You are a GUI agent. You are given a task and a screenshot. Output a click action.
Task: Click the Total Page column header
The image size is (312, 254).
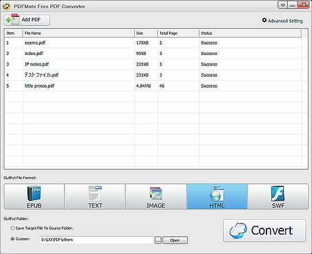pos(178,33)
